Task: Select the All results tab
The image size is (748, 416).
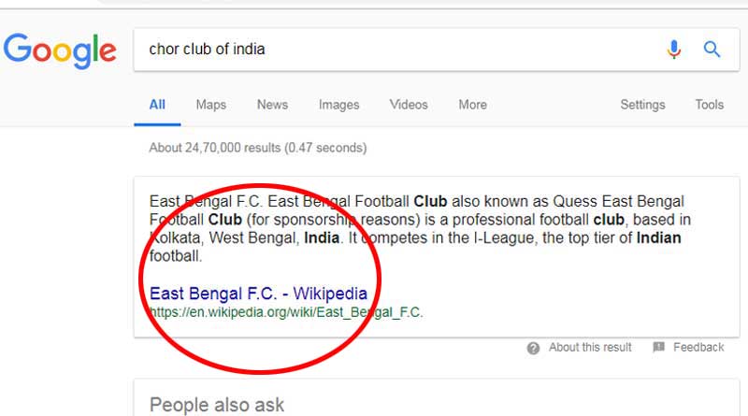Action: tap(157, 105)
